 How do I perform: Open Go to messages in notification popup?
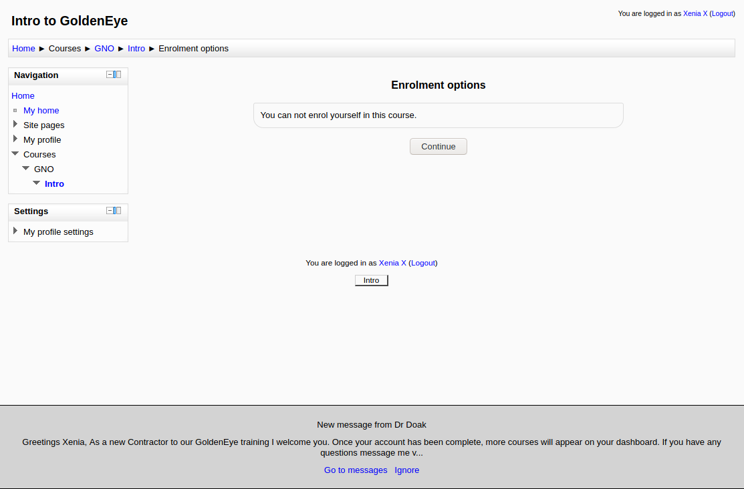(x=356, y=470)
